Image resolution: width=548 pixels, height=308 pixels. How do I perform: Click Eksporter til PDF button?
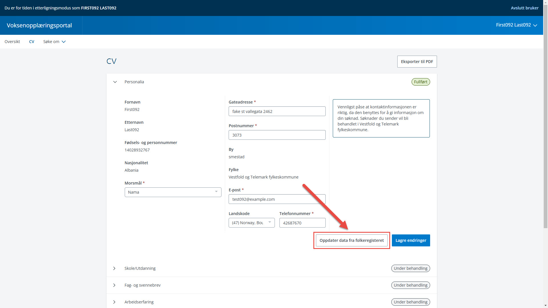(x=417, y=62)
